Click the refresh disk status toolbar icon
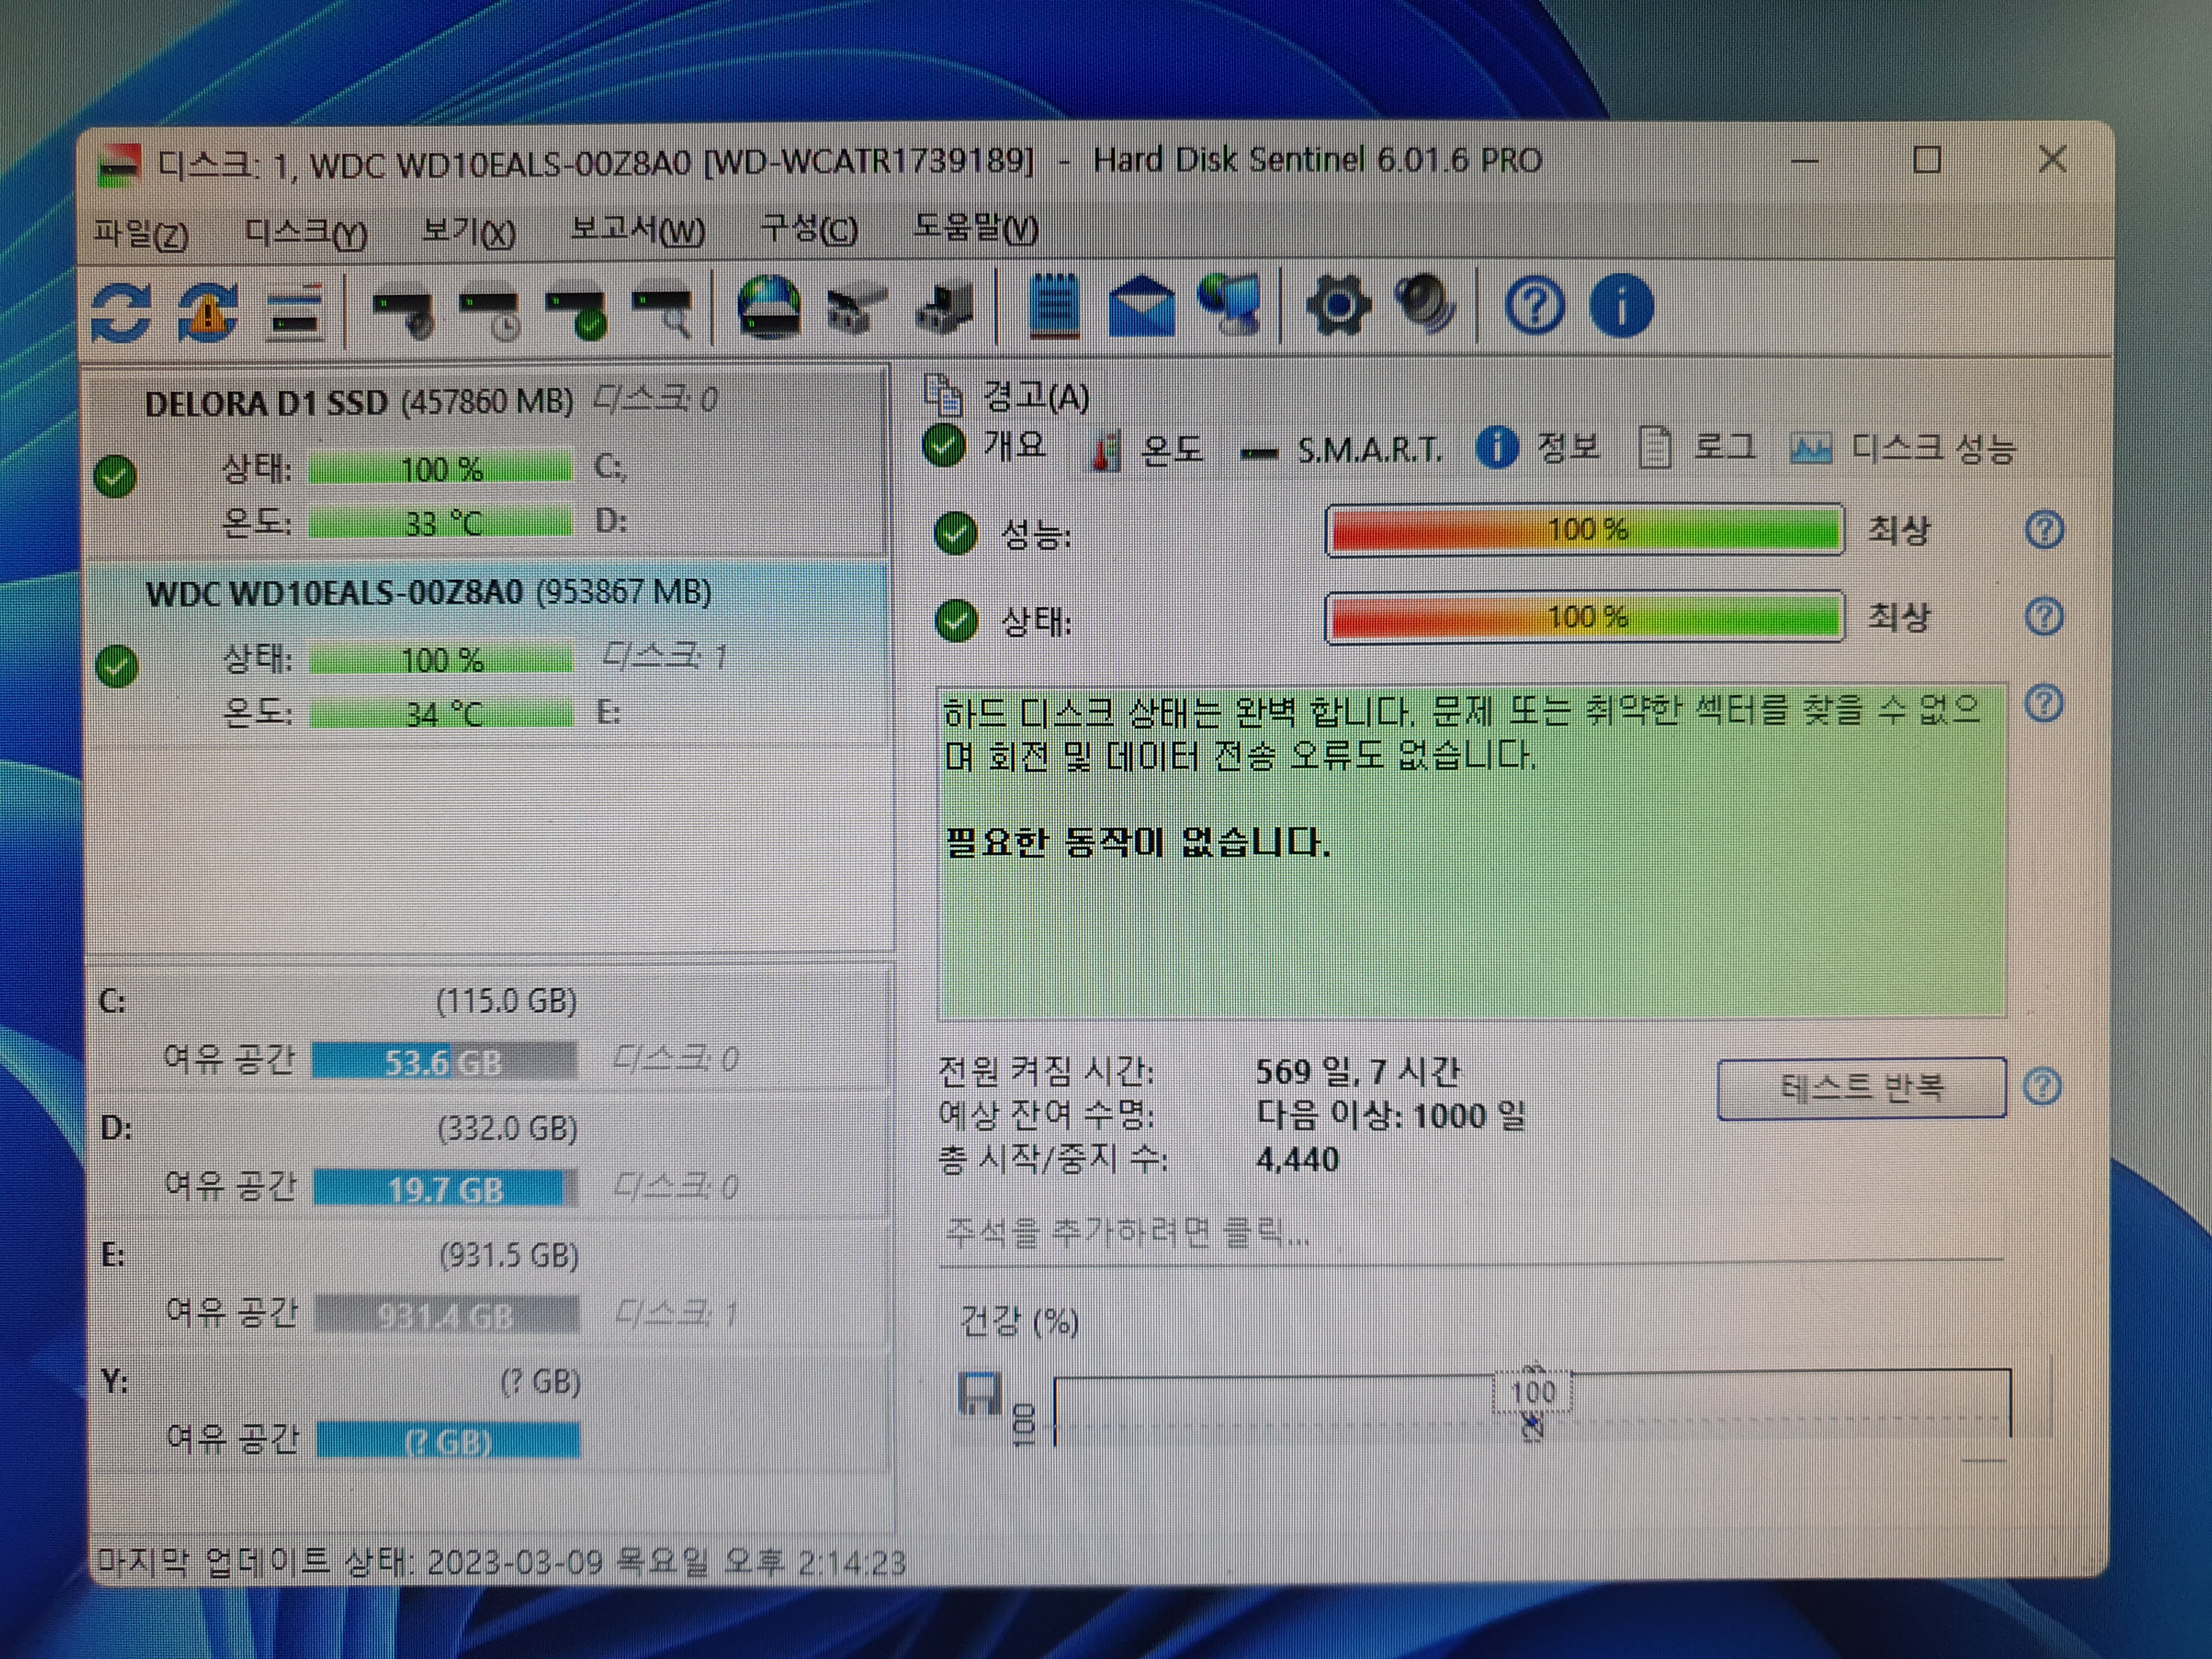Image resolution: width=2212 pixels, height=1659 pixels. [121, 312]
